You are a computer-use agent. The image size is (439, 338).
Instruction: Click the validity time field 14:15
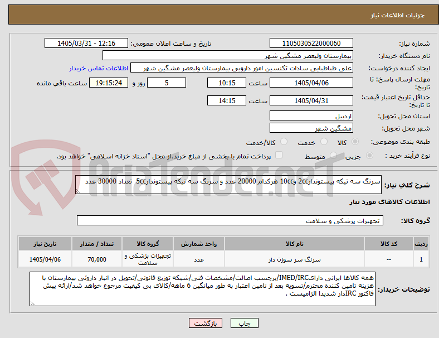227,100
